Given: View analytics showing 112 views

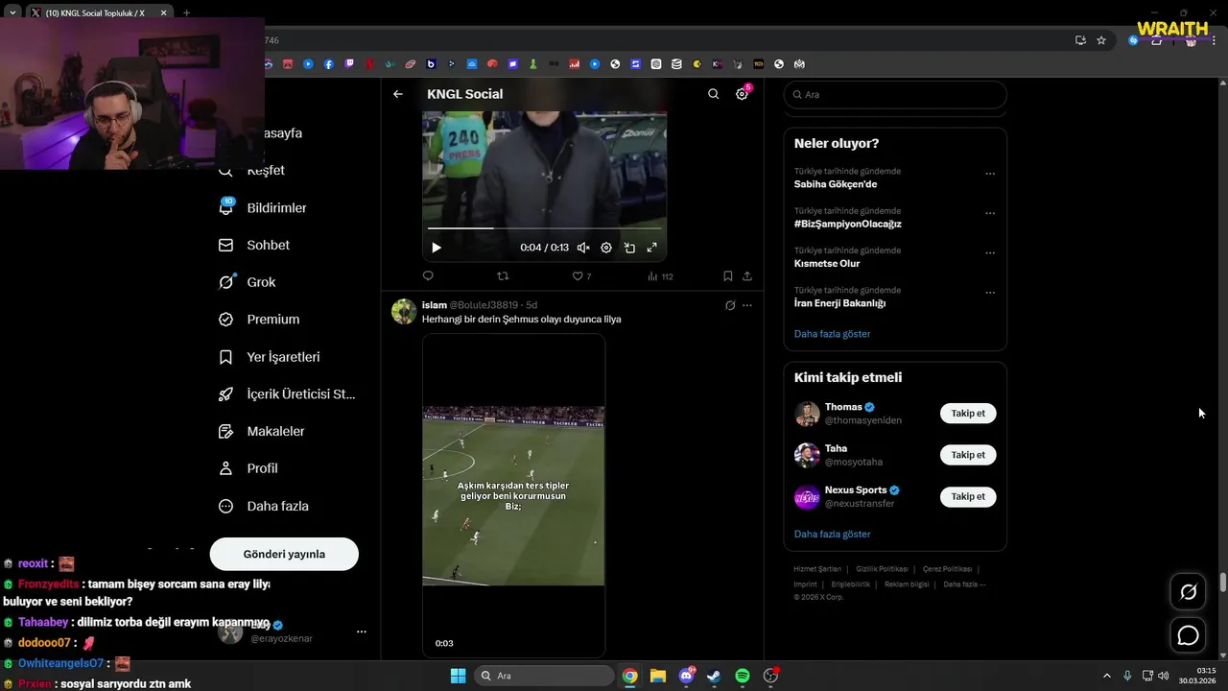Looking at the screenshot, I should point(660,276).
